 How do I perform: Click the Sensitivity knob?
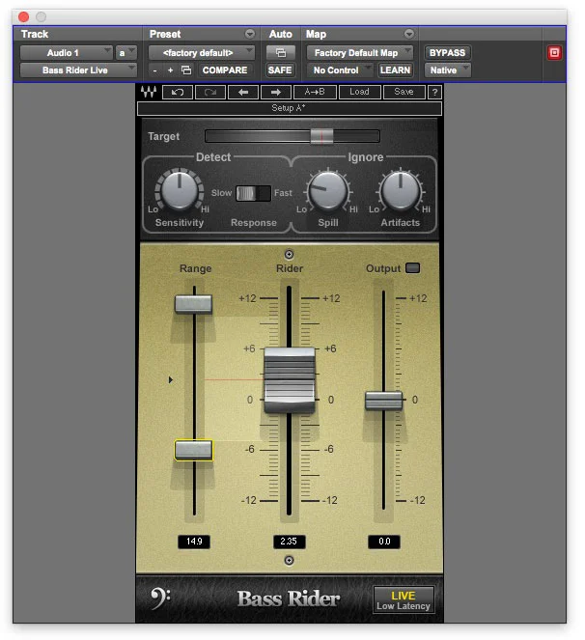[180, 190]
